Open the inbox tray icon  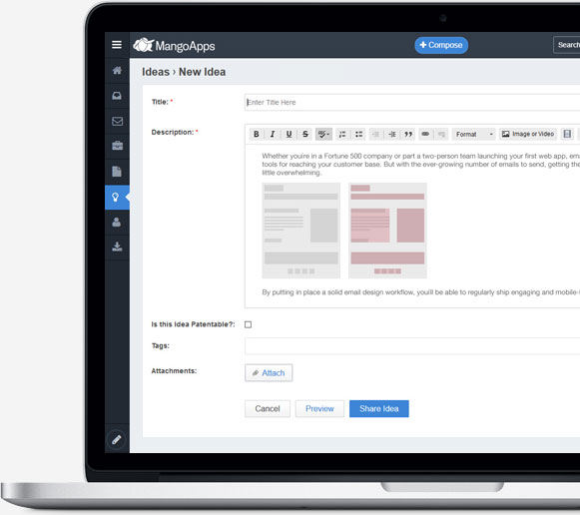117,96
